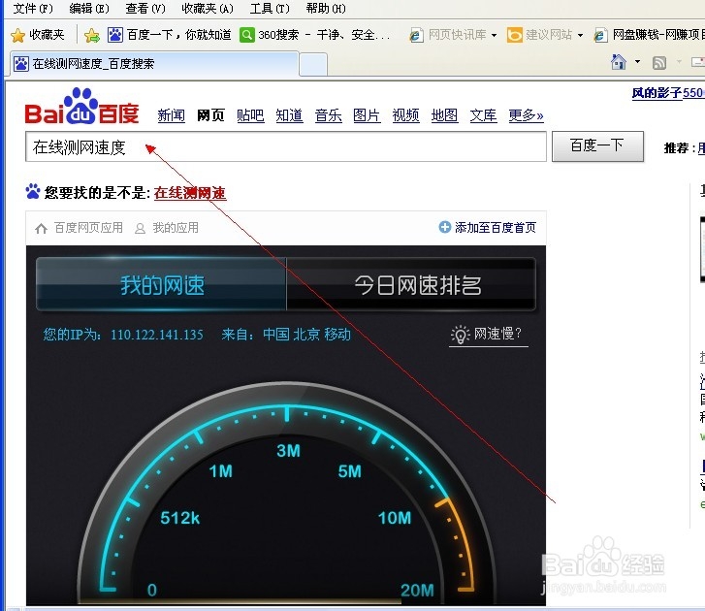The width and height of the screenshot is (705, 611).
Task: Click the lightbulb icon beside 网速慢?
Action: pos(460,335)
